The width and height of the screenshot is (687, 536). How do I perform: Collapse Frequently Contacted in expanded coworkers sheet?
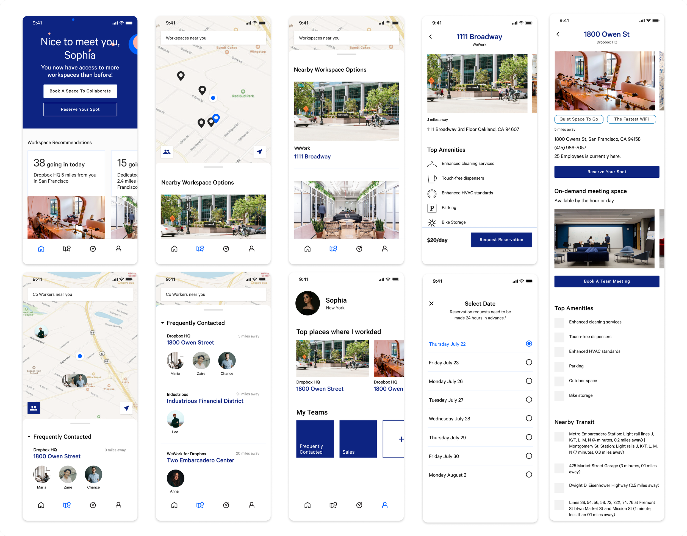[x=162, y=323]
